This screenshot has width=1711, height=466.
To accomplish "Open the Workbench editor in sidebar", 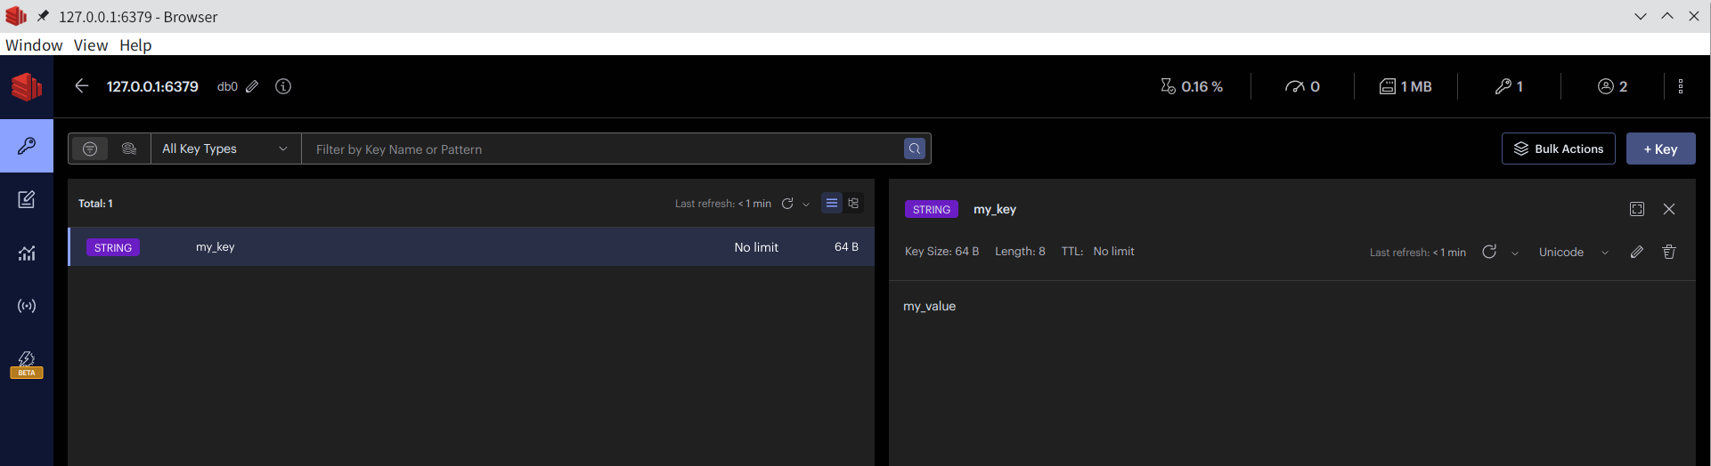I will pyautogui.click(x=27, y=199).
